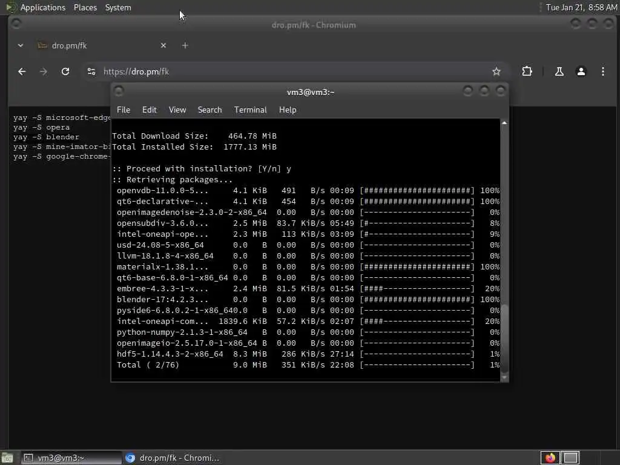
Task: Click 'Total Installed Size' line in terminal
Action: (x=194, y=147)
